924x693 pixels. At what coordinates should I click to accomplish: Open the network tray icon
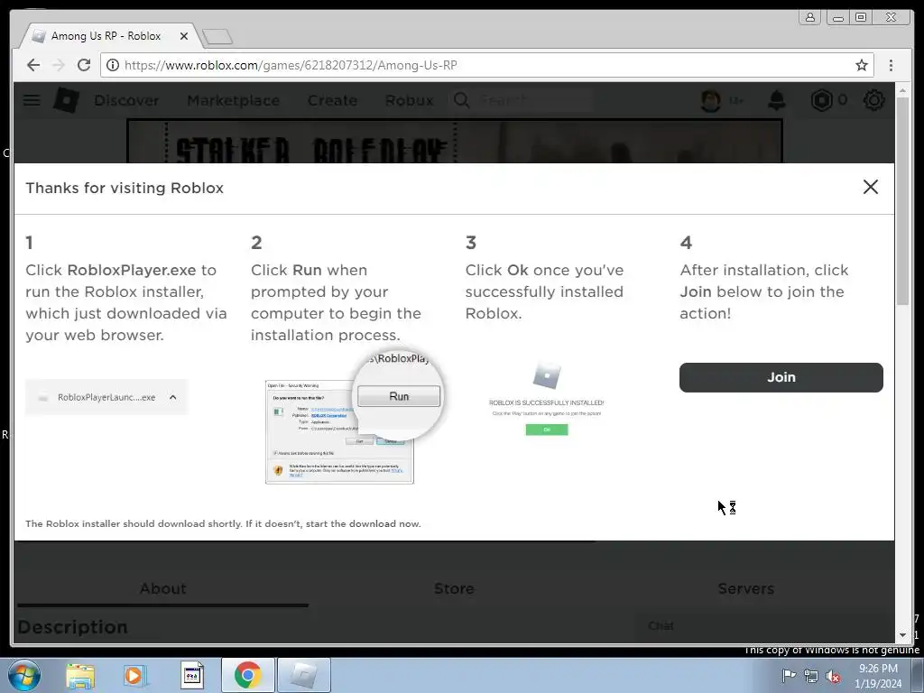811,676
